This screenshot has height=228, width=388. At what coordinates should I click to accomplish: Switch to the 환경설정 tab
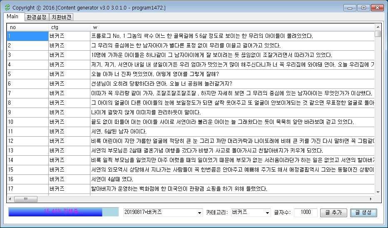tap(36, 17)
